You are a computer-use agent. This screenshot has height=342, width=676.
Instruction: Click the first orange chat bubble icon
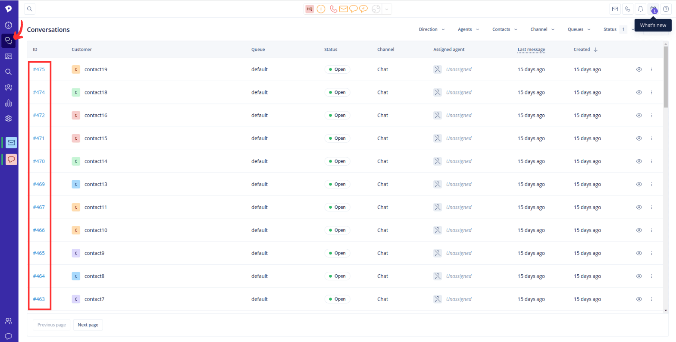pyautogui.click(x=354, y=9)
